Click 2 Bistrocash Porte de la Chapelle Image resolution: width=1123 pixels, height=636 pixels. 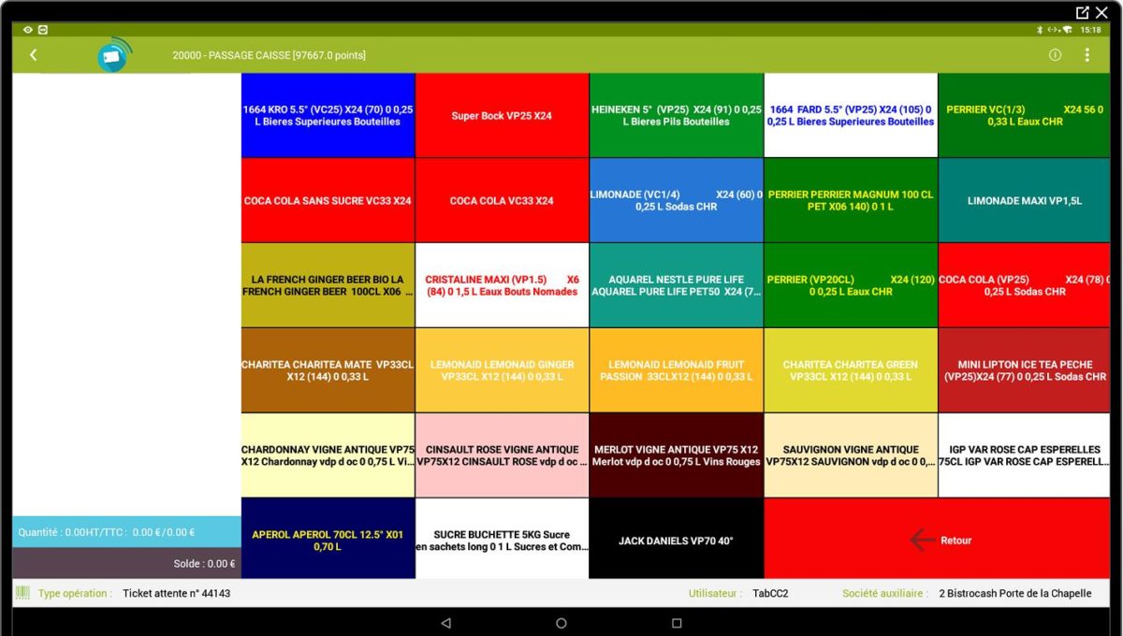(x=1015, y=593)
